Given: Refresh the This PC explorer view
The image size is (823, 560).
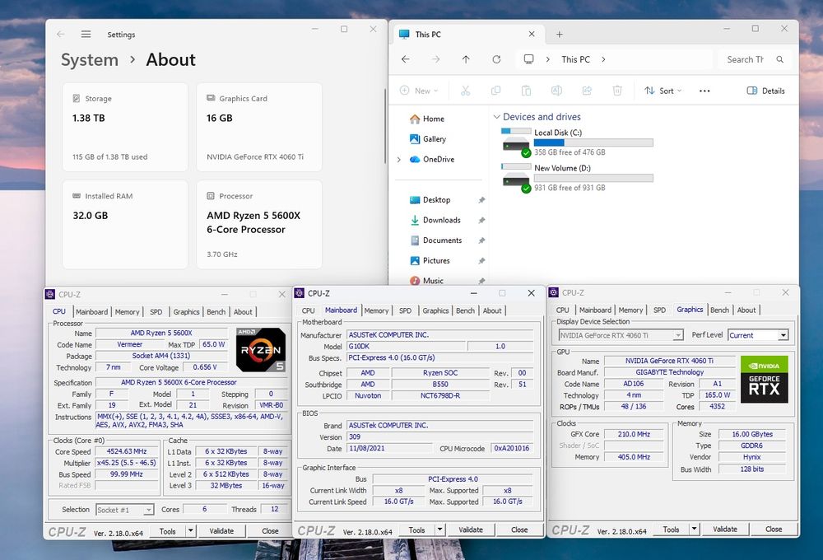Looking at the screenshot, I should [x=496, y=59].
